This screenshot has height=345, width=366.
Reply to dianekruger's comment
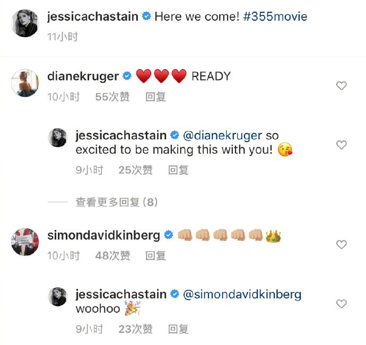click(156, 96)
